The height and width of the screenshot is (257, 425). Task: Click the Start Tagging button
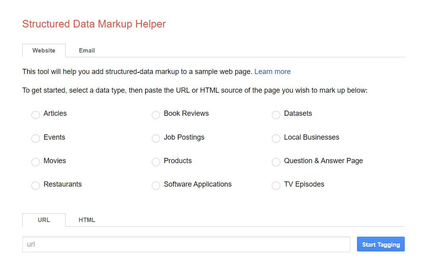tap(380, 244)
